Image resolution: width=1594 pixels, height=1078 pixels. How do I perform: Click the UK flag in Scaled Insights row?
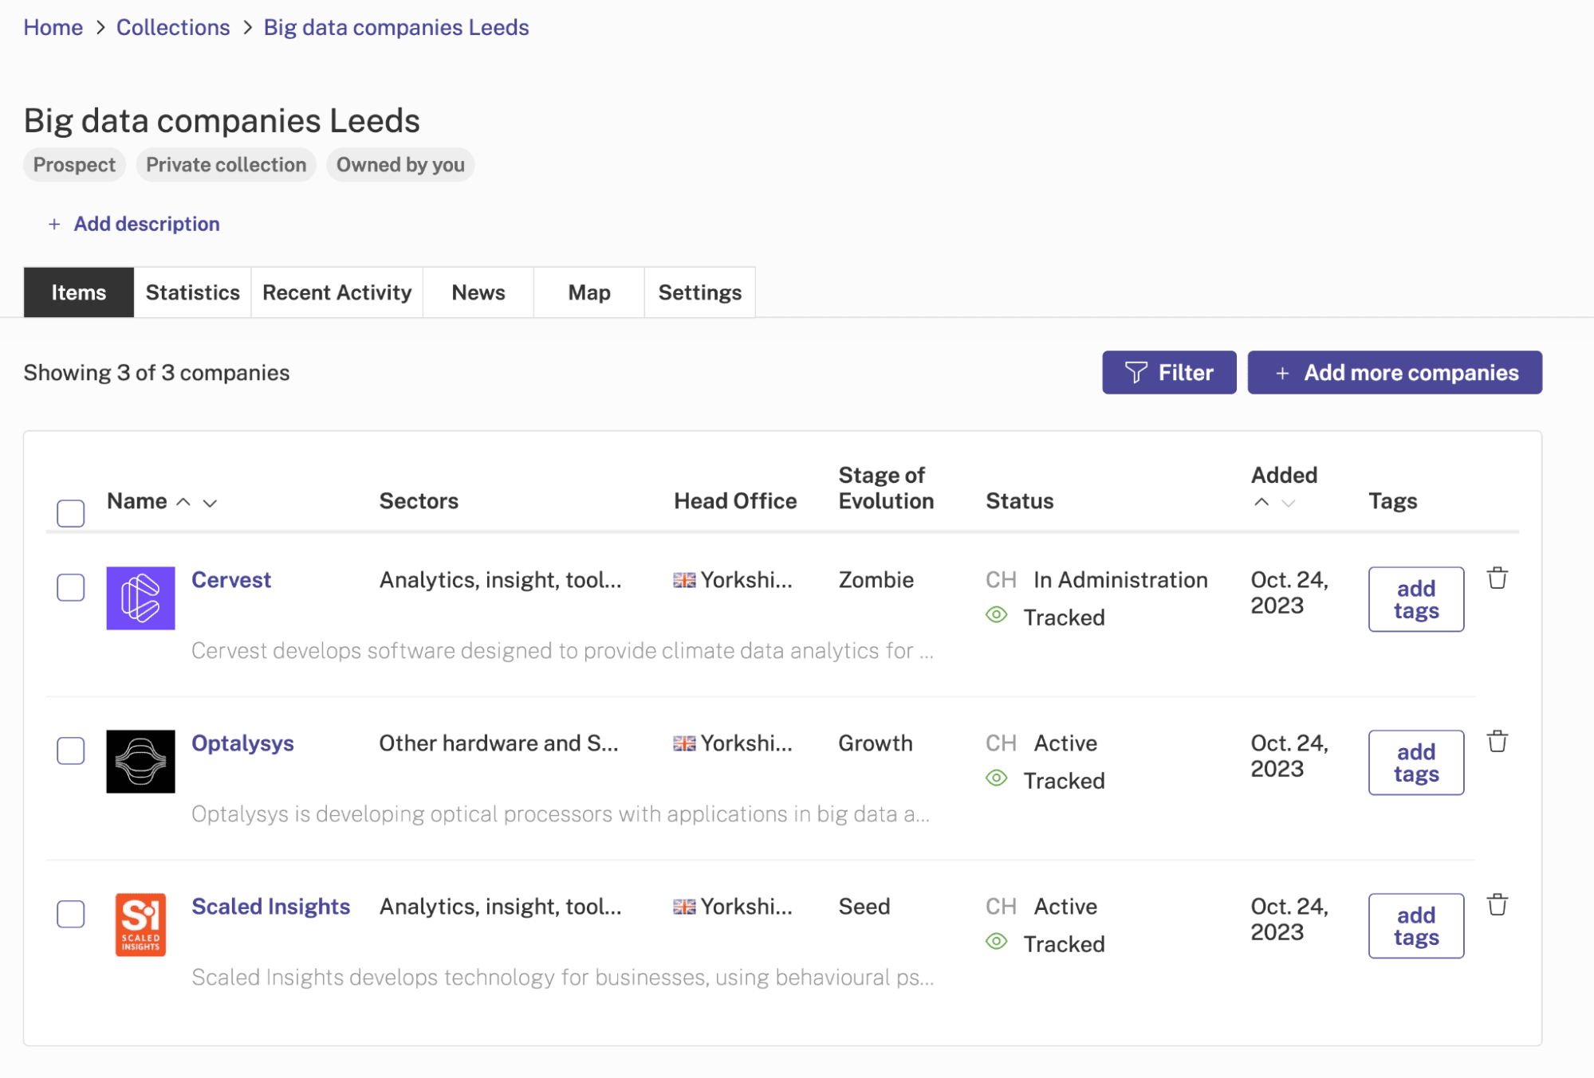(684, 907)
